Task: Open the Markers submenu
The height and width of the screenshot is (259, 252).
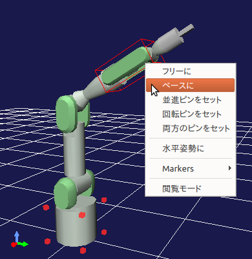Action: pyautogui.click(x=191, y=168)
